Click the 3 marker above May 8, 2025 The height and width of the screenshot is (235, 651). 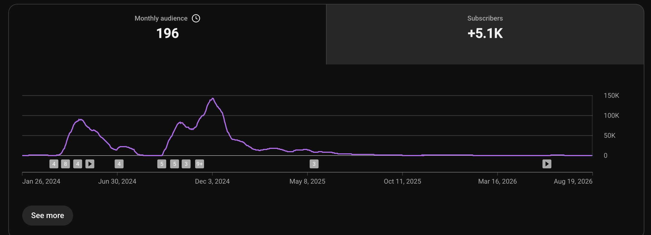point(314,164)
